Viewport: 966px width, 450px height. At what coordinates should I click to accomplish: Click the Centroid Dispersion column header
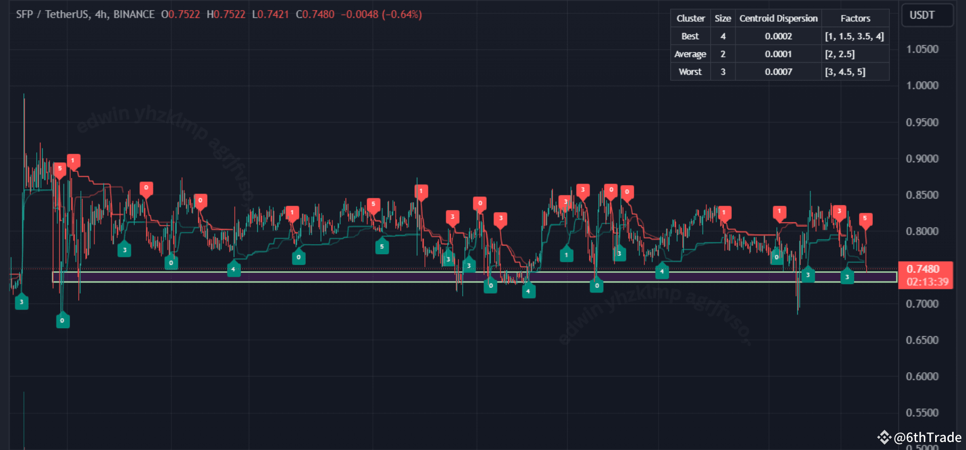[778, 18]
